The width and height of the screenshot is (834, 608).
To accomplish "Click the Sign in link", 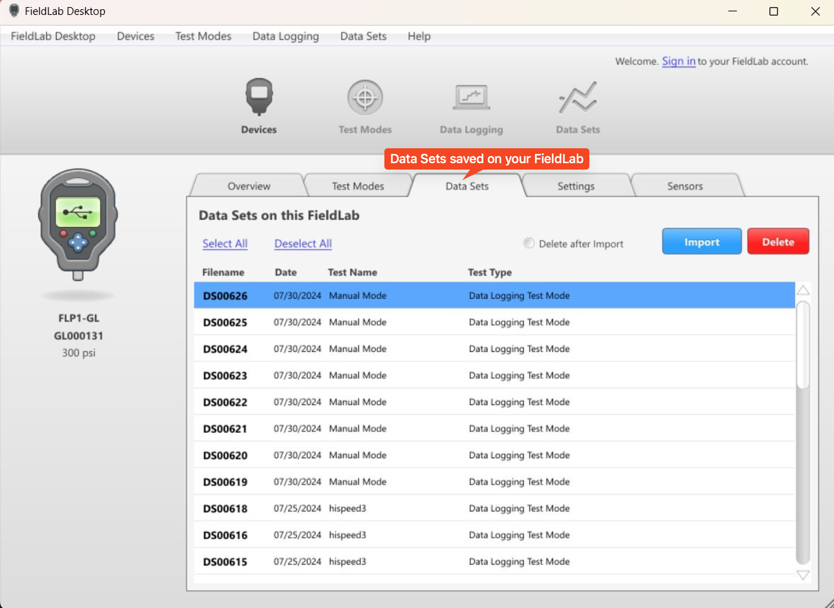I will click(x=678, y=61).
